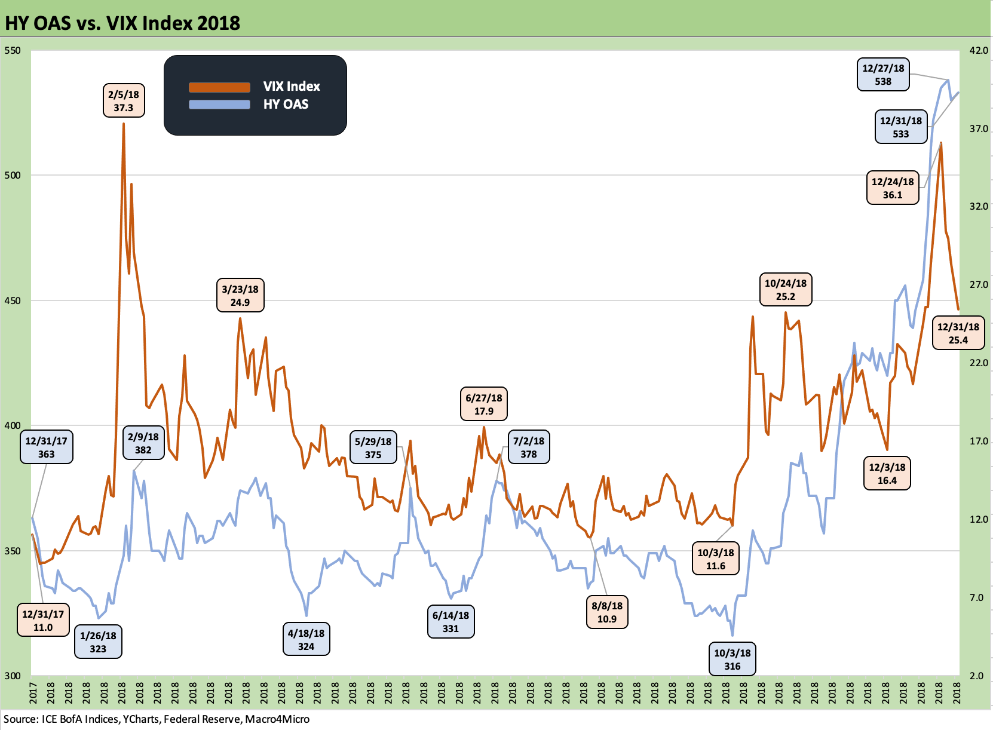The height and width of the screenshot is (730, 993).
Task: Select the 7/2/18 378 data label
Action: click(529, 447)
